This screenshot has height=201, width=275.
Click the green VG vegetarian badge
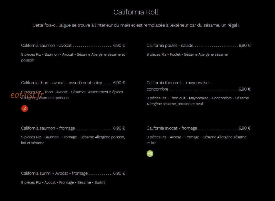click(150, 154)
